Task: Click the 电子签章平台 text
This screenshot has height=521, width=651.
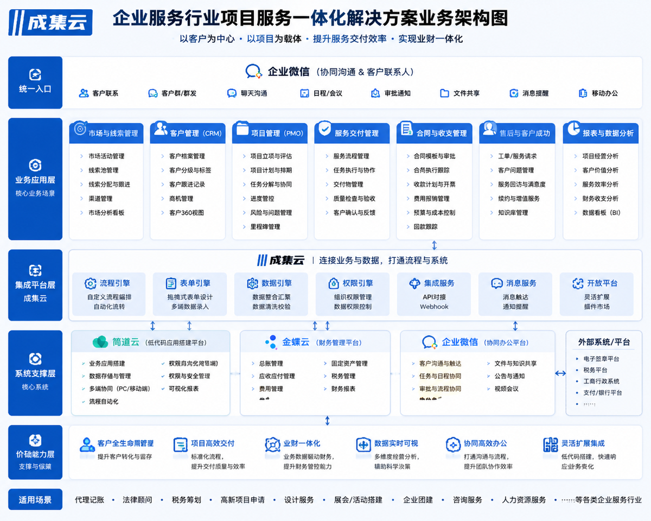Action: 601,359
